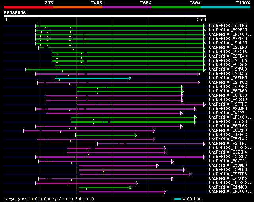Click the short green alignment bar for C1FH03

(x=105, y=135)
